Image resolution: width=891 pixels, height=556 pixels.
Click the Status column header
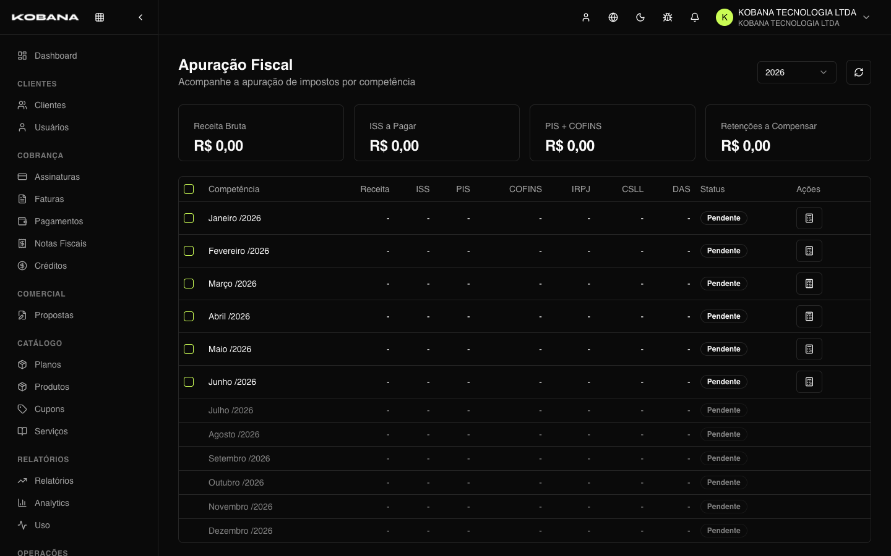712,189
